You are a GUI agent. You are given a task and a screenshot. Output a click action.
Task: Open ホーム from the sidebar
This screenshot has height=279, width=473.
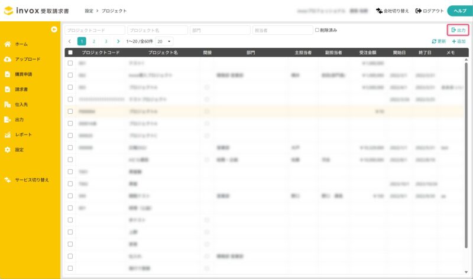(16, 44)
